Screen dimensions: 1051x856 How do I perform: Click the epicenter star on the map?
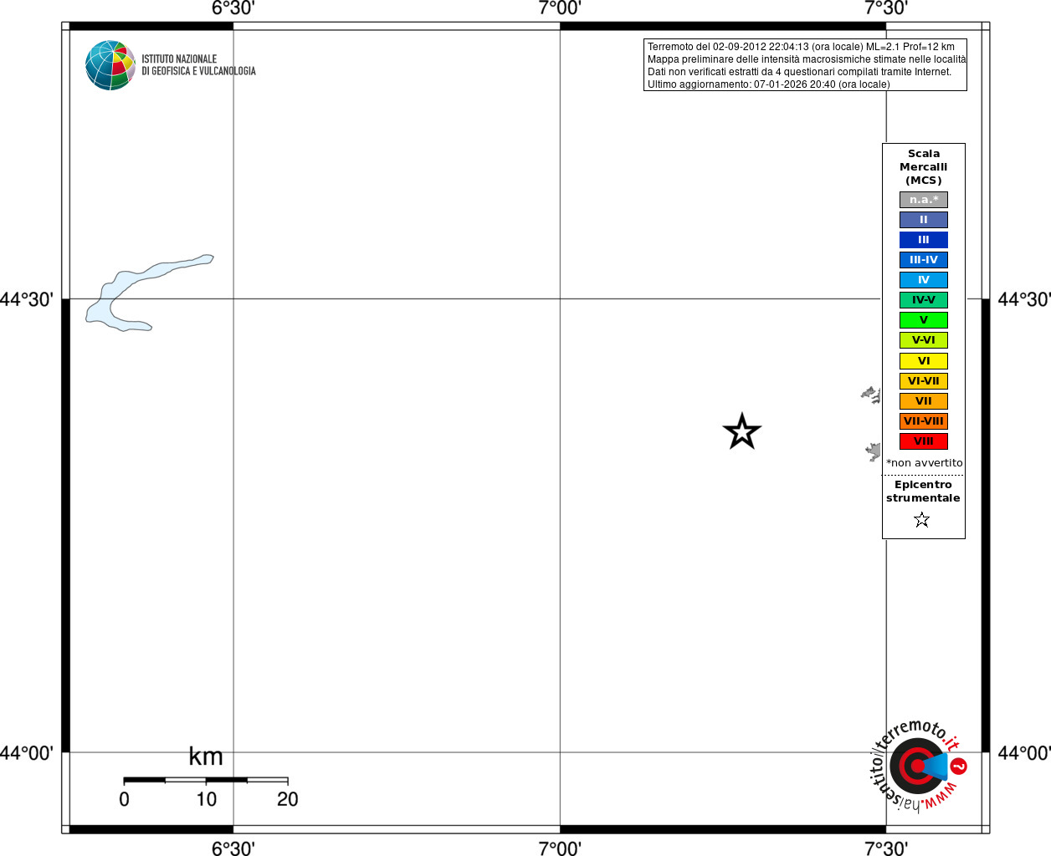(x=742, y=432)
